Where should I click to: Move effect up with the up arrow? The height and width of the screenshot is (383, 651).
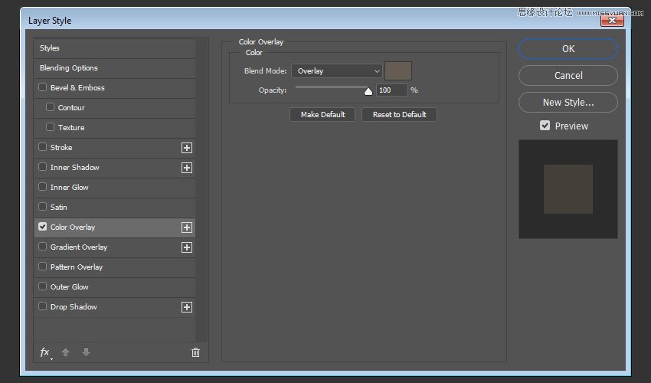66,352
